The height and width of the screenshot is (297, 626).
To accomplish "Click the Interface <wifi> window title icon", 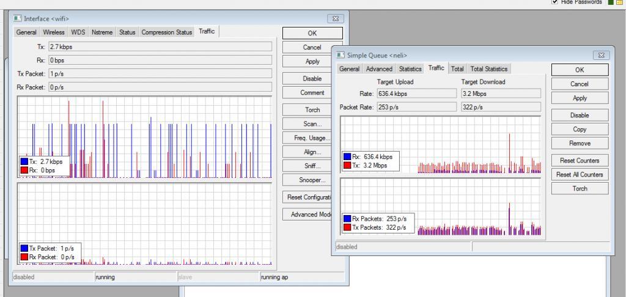I will coord(18,19).
